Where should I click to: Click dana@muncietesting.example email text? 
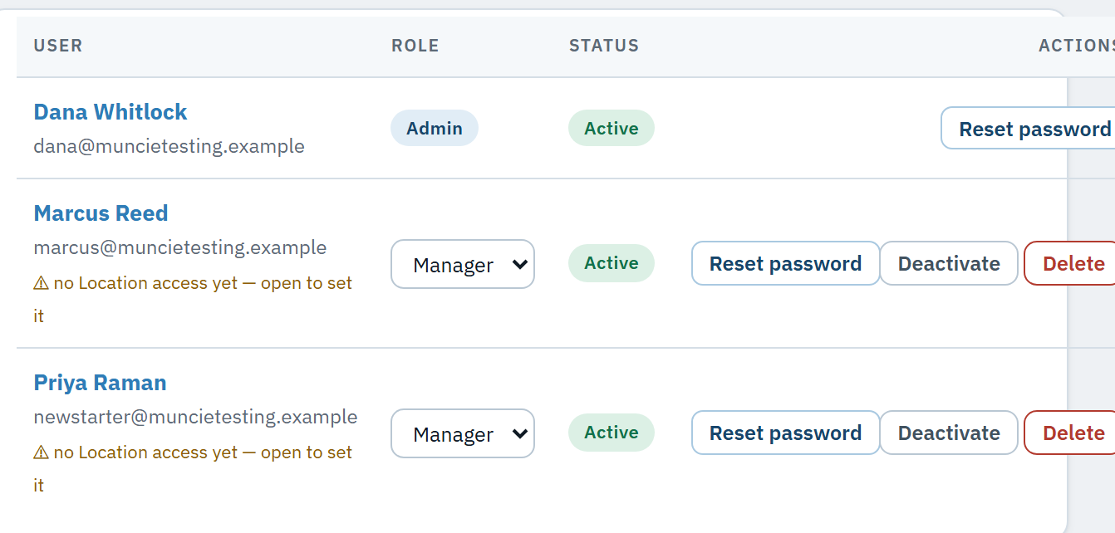169,146
